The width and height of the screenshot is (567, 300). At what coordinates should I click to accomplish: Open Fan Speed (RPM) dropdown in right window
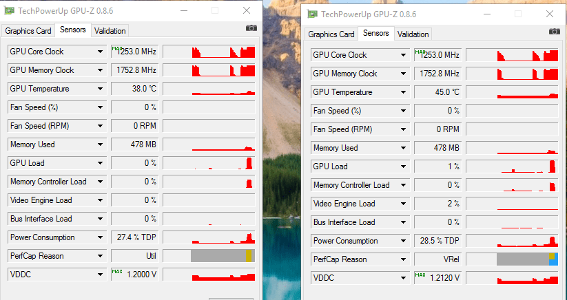(x=403, y=129)
